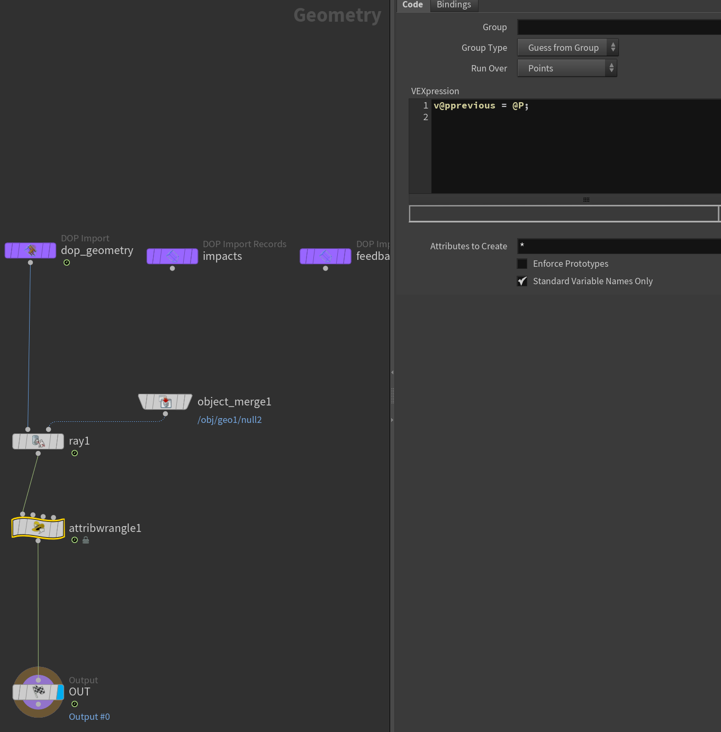Image resolution: width=721 pixels, height=732 pixels.
Task: Select the dop_geometry DOP Import node icon
Action: tap(30, 250)
